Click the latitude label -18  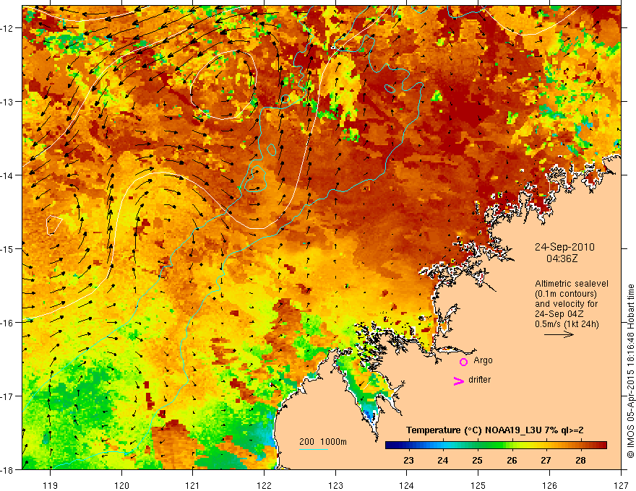8,469
